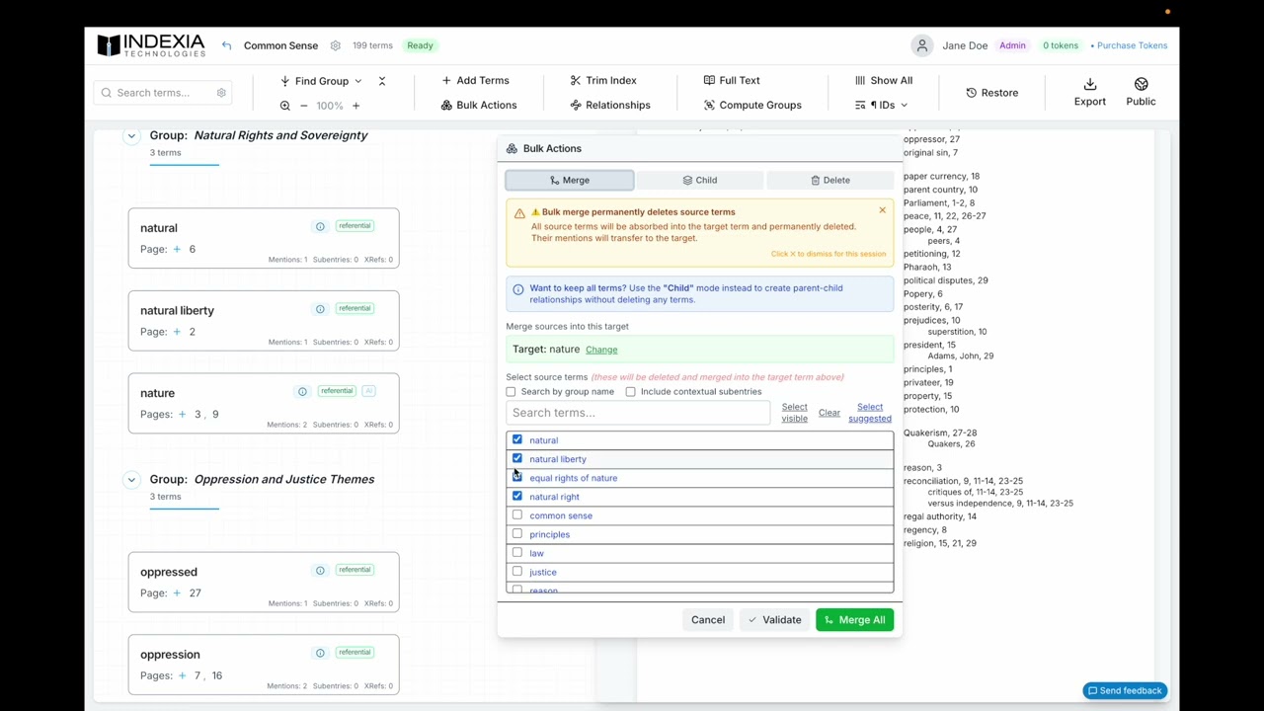The image size is (1264, 711).
Task: Click the user avatar icon
Action: (x=922, y=45)
